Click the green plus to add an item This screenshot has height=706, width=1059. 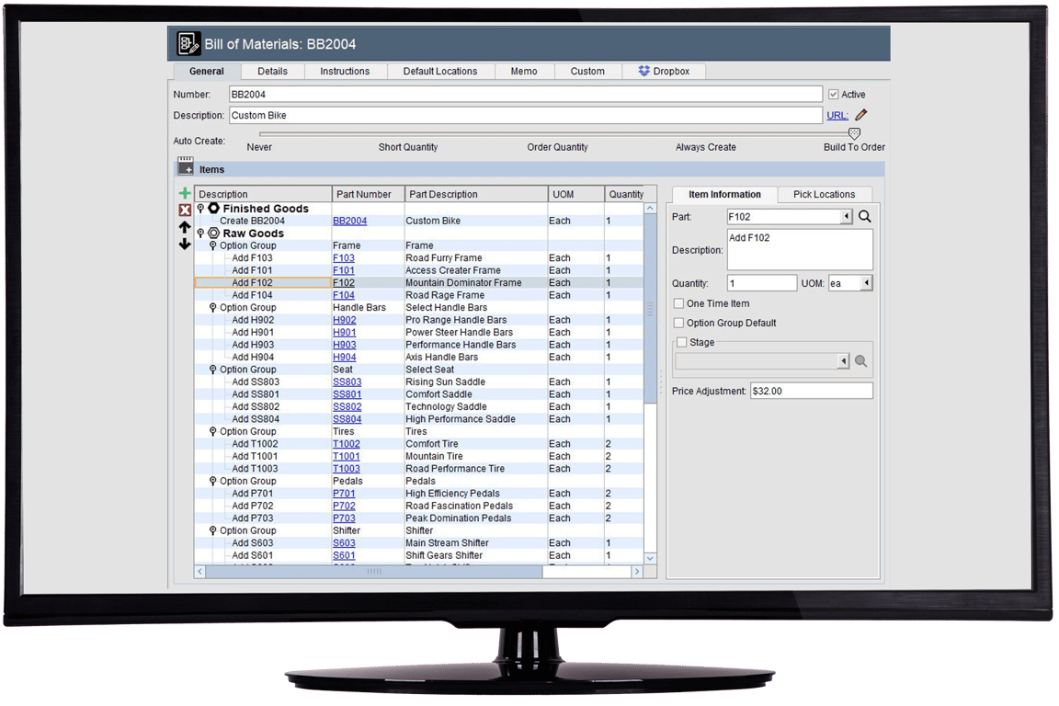click(185, 193)
